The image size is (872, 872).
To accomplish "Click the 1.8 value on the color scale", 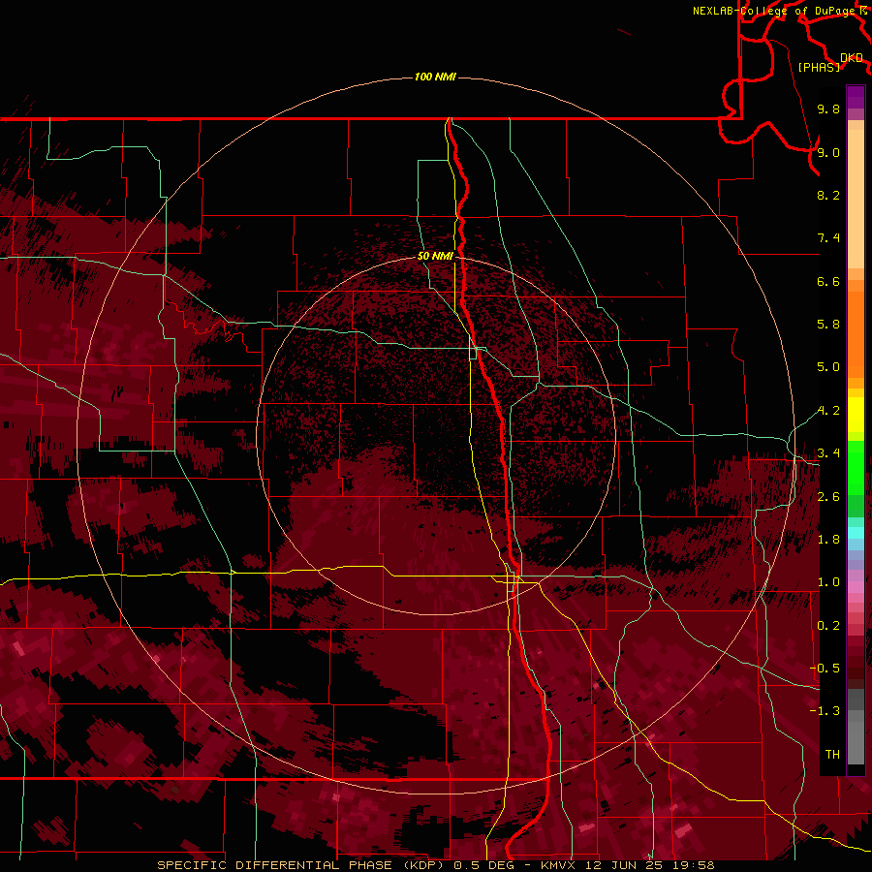I will pyautogui.click(x=828, y=540).
